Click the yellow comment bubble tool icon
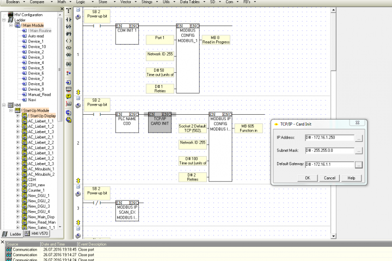392x261 pixels. click(x=69, y=96)
